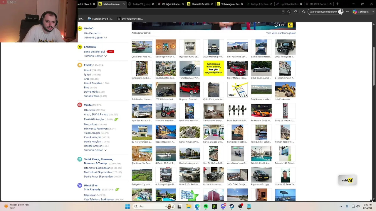Open browser extensions puzzle icon
The image size is (376, 211).
[x=296, y=12]
